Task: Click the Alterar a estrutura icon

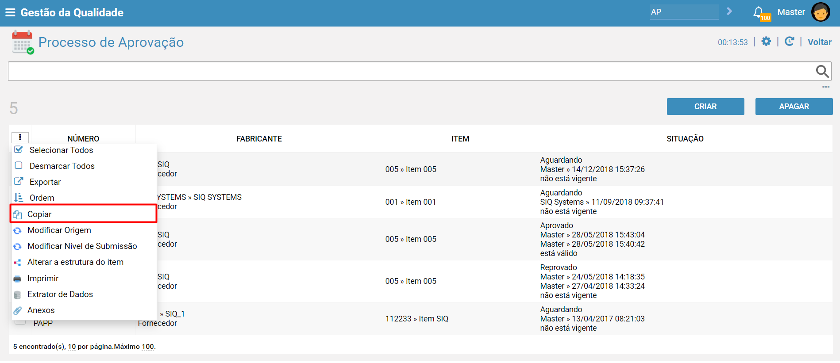Action: point(17,262)
